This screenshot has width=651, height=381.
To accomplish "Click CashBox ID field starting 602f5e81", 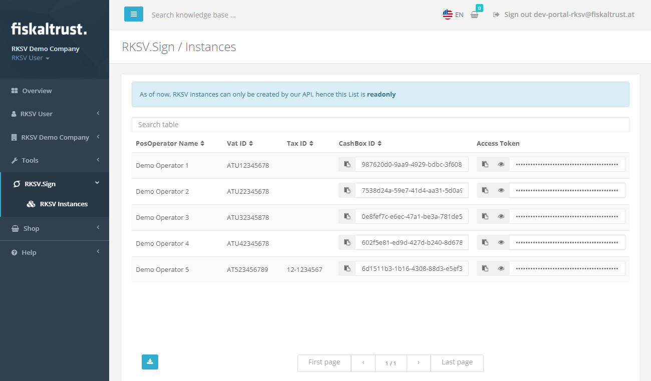I will (412, 242).
